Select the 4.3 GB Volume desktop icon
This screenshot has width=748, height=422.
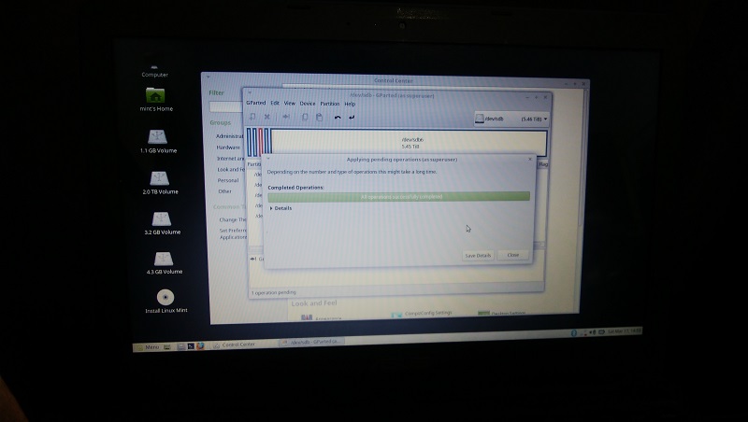click(163, 260)
